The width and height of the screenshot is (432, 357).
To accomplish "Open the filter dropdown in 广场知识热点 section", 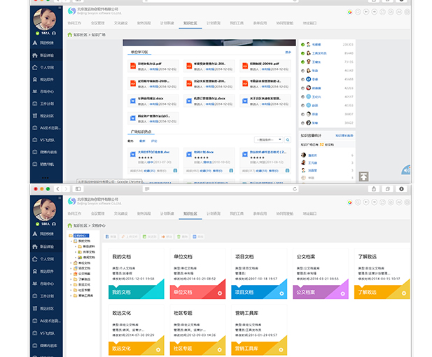I will 270,140.
